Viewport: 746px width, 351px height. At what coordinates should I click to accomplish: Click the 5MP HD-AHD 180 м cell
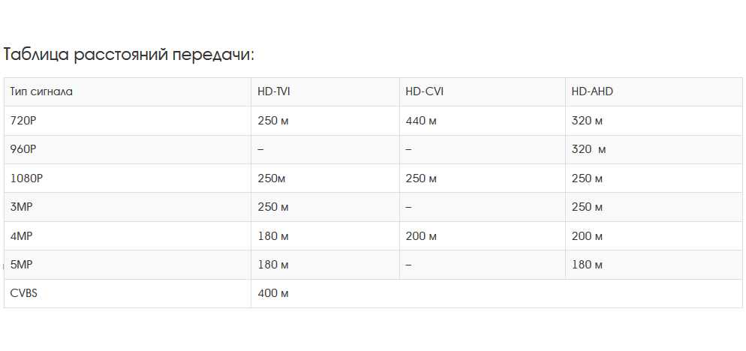(587, 265)
